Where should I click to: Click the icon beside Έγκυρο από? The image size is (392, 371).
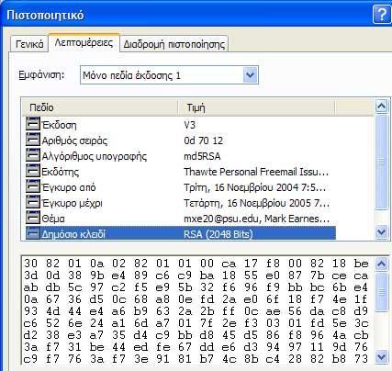tap(33, 186)
